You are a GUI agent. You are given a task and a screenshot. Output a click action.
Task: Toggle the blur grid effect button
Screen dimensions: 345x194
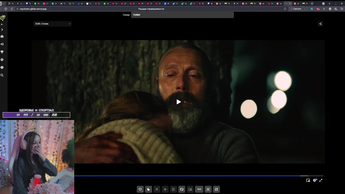157,189
